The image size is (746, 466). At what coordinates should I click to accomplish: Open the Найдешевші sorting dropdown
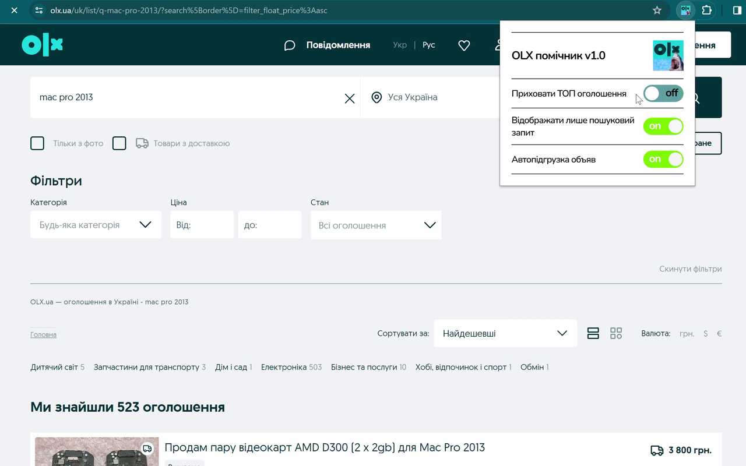(x=505, y=333)
